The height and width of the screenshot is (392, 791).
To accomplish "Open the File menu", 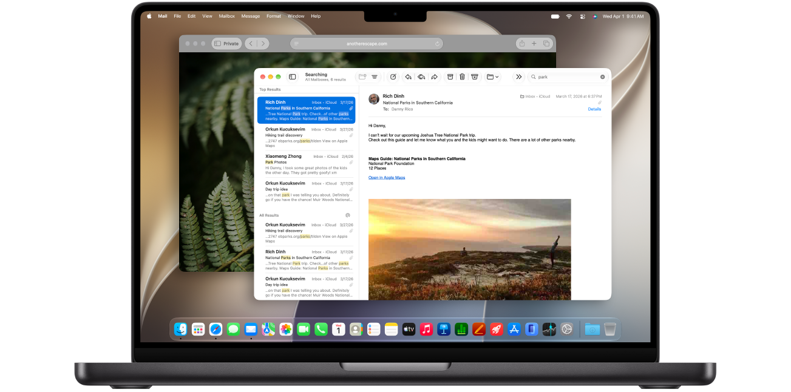I will (x=177, y=16).
